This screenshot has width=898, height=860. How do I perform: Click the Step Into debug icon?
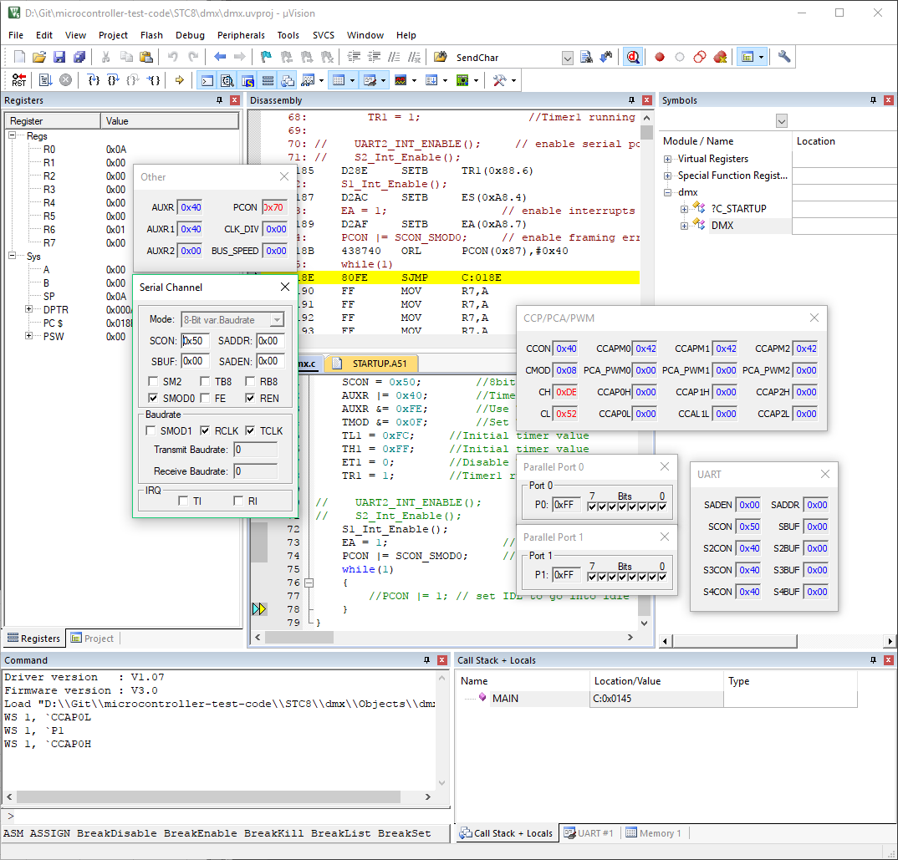point(94,80)
